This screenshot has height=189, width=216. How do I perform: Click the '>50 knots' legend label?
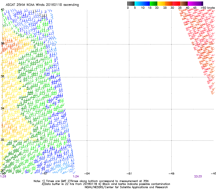point(208,8)
